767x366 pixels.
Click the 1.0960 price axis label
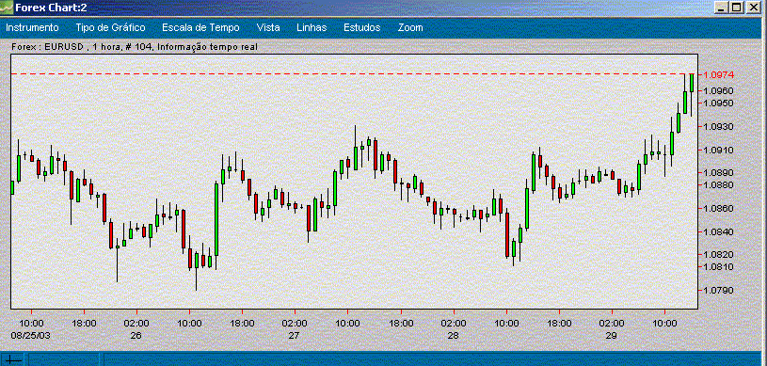(719, 90)
